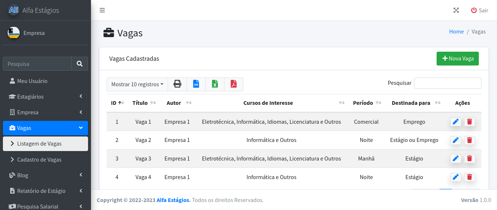Select Meu Usuário in sidebar

pyautogui.click(x=32, y=81)
